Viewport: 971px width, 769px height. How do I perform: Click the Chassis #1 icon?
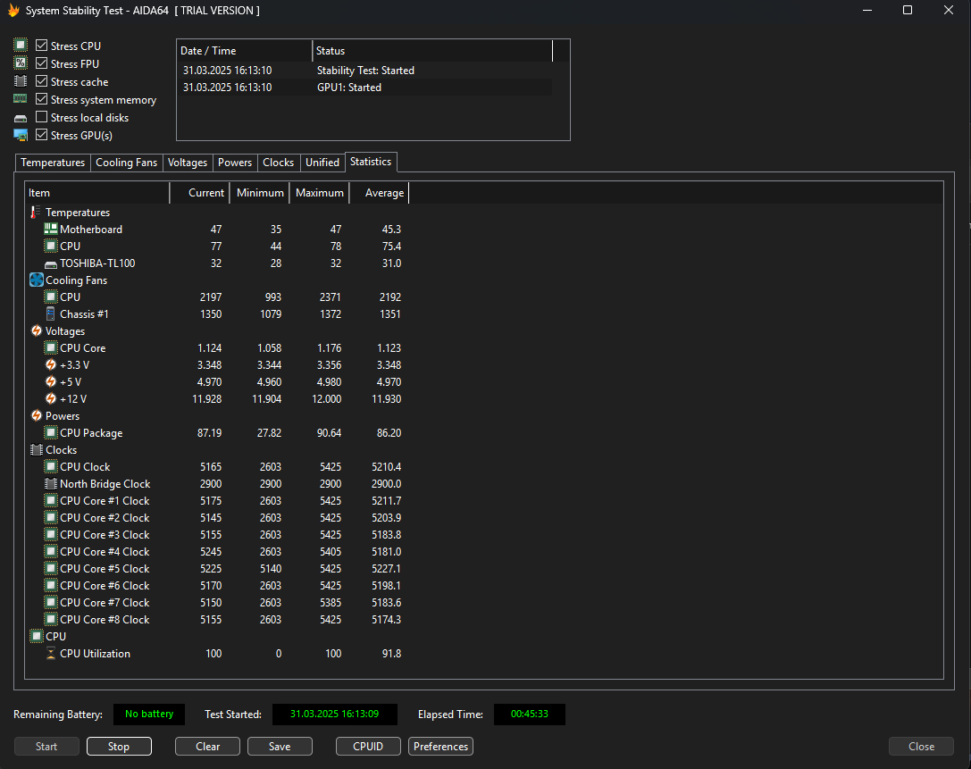tap(51, 313)
